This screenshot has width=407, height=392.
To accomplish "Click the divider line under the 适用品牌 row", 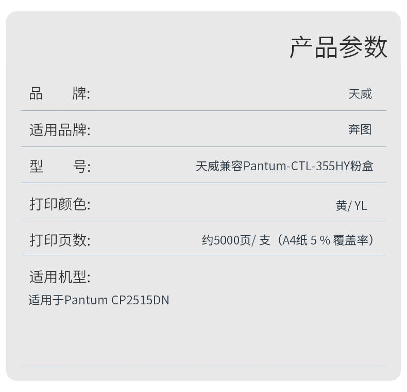I will coord(203,147).
